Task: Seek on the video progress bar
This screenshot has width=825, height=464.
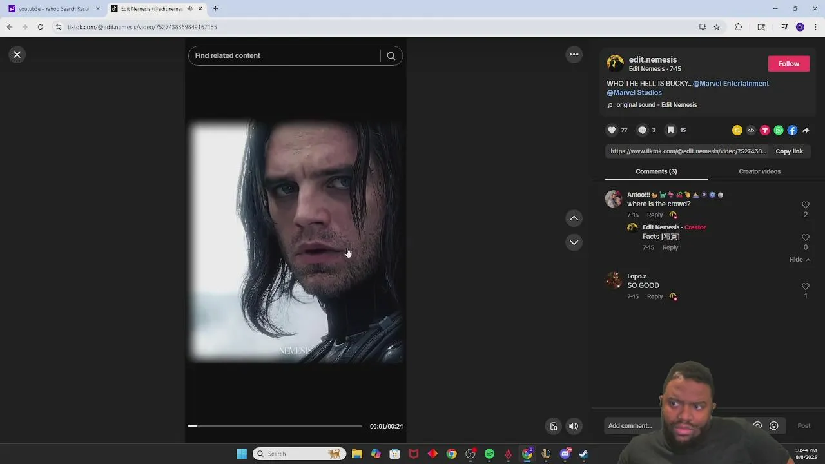Action: point(275,427)
